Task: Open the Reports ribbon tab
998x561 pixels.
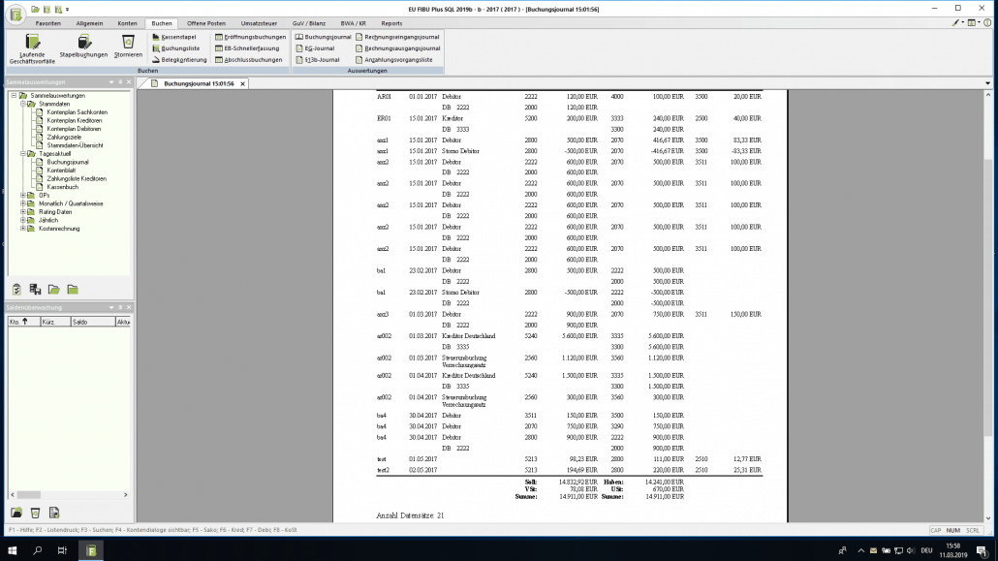Action: pyautogui.click(x=391, y=23)
